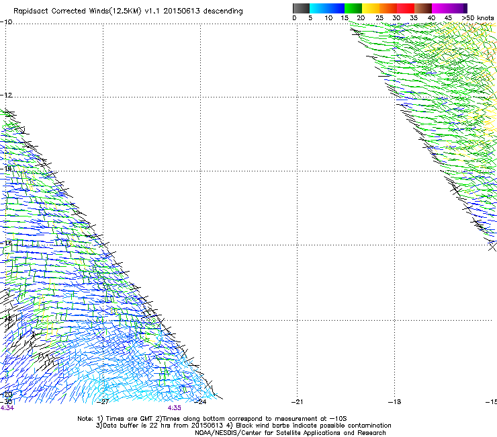This screenshot has height=437, width=497.
Task: Click the 'Data buffer is 22 hrs' note line
Action: coord(243,426)
